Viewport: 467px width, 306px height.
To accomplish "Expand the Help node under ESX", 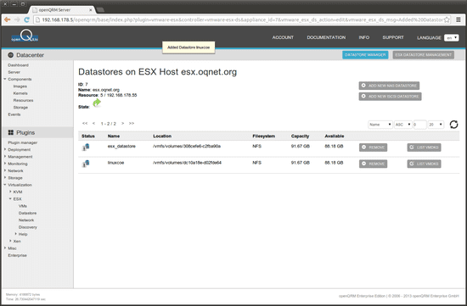I will click(15, 234).
